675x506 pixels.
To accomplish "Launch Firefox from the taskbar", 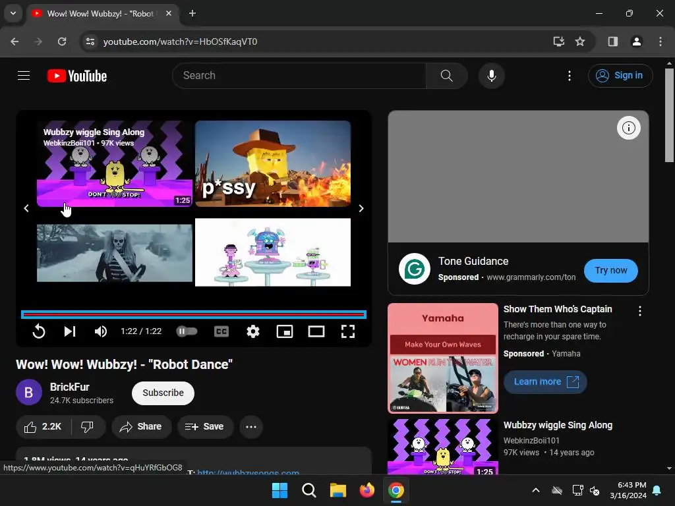I will 367,490.
